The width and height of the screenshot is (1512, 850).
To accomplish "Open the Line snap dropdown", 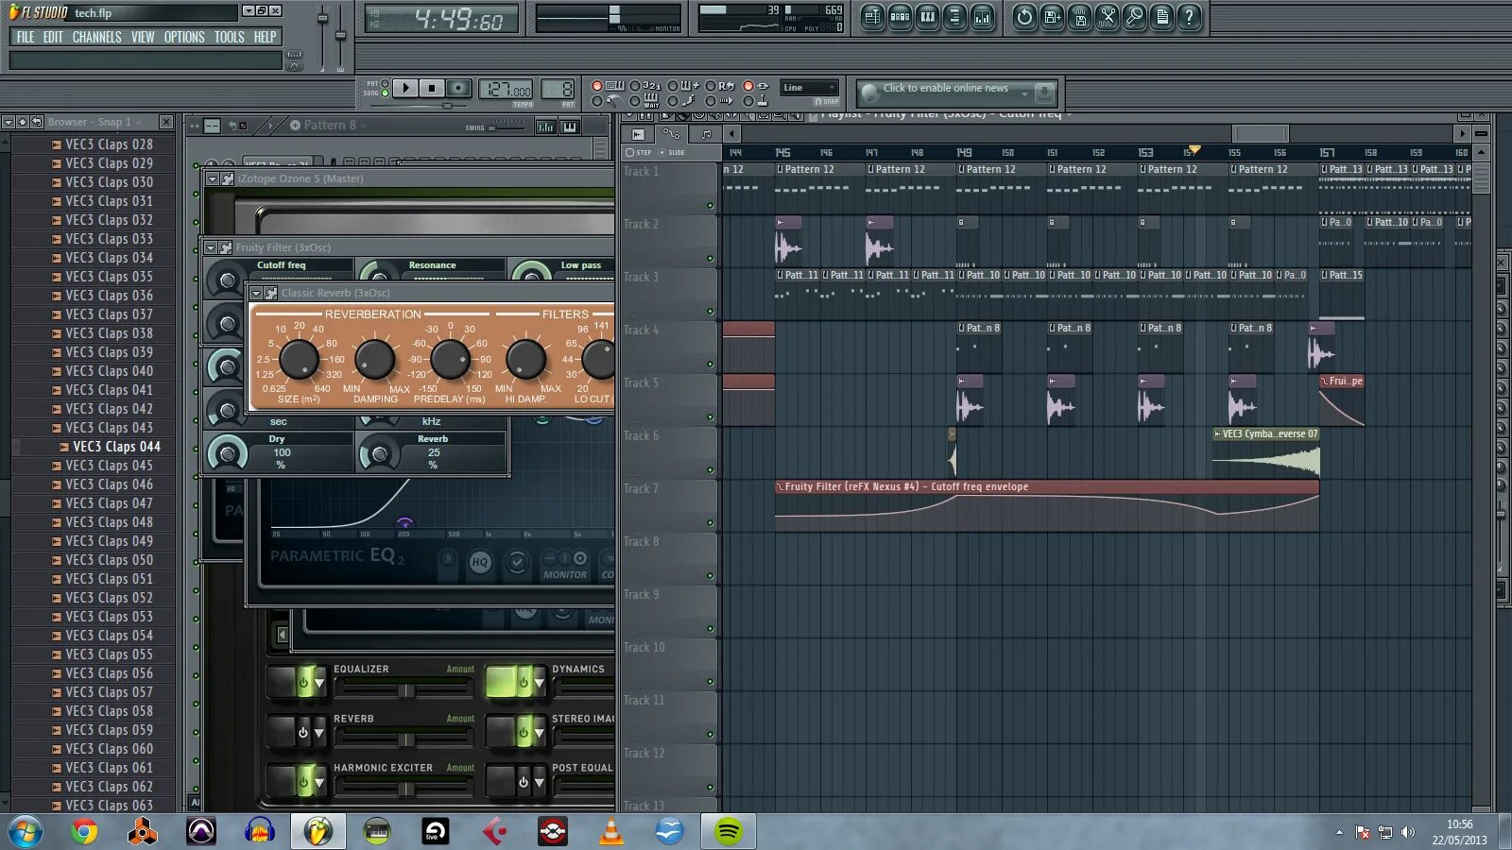I will coord(809,88).
